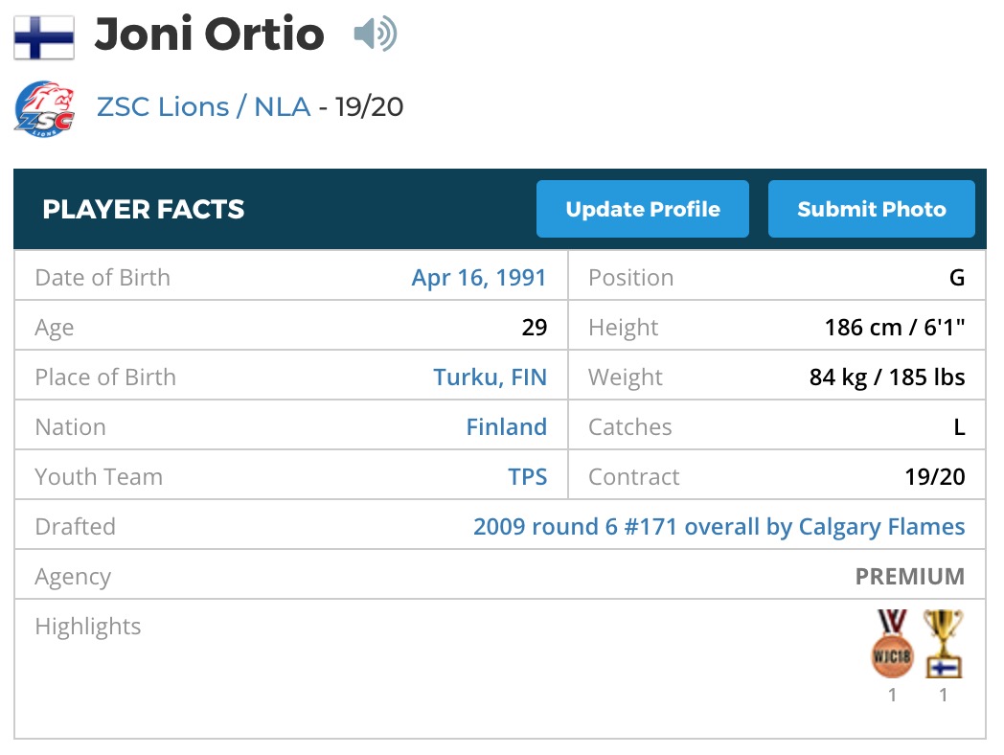Open the Apr 16, 1991 birthdate link

coord(479,277)
